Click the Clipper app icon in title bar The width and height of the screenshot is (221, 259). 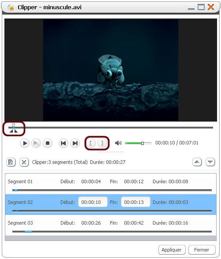(x=11, y=8)
